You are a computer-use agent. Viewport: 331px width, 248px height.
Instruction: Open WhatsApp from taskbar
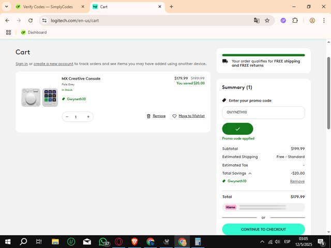pyautogui.click(x=103, y=242)
